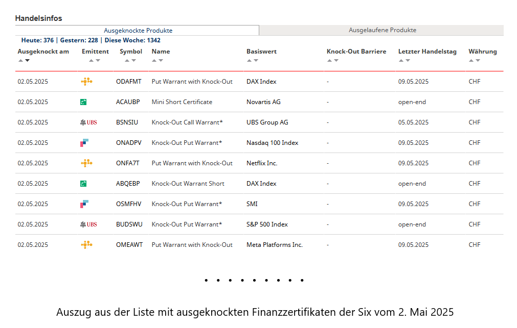Click Basiswert column header
This screenshot has width=517, height=328.
261,52
